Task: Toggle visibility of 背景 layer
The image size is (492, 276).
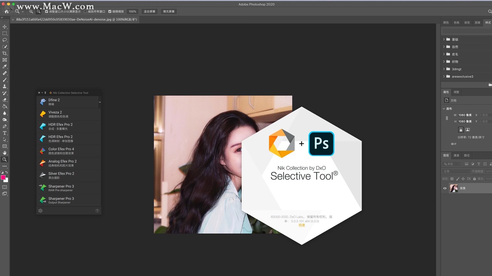Action: (445, 188)
